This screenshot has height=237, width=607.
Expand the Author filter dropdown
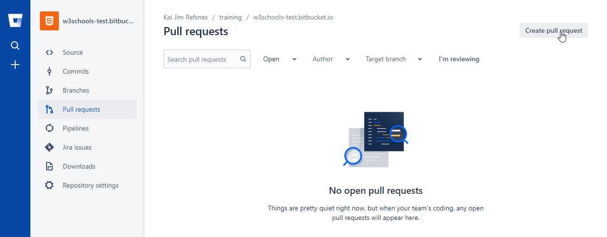(x=331, y=59)
